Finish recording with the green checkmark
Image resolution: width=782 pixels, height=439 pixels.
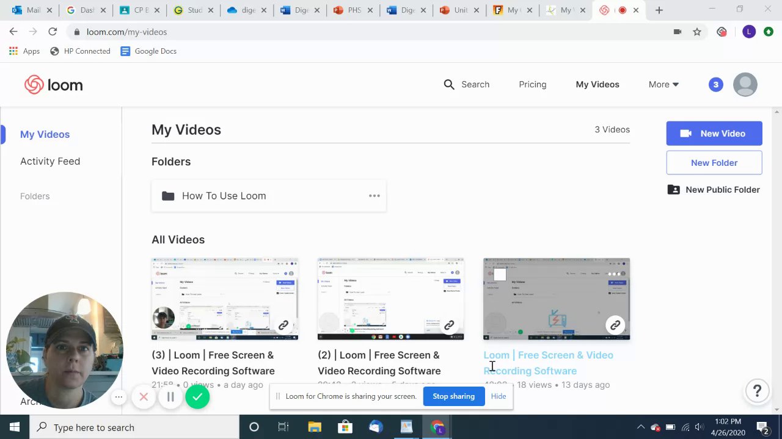point(197,397)
